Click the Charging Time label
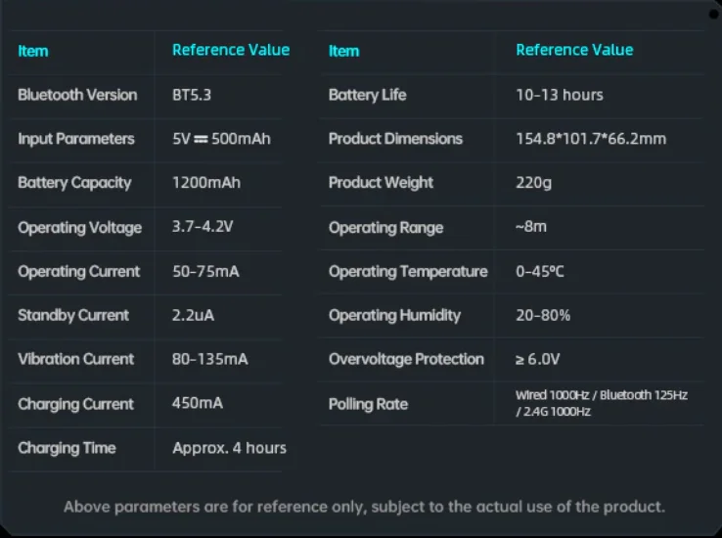The image size is (722, 538). [x=67, y=448]
